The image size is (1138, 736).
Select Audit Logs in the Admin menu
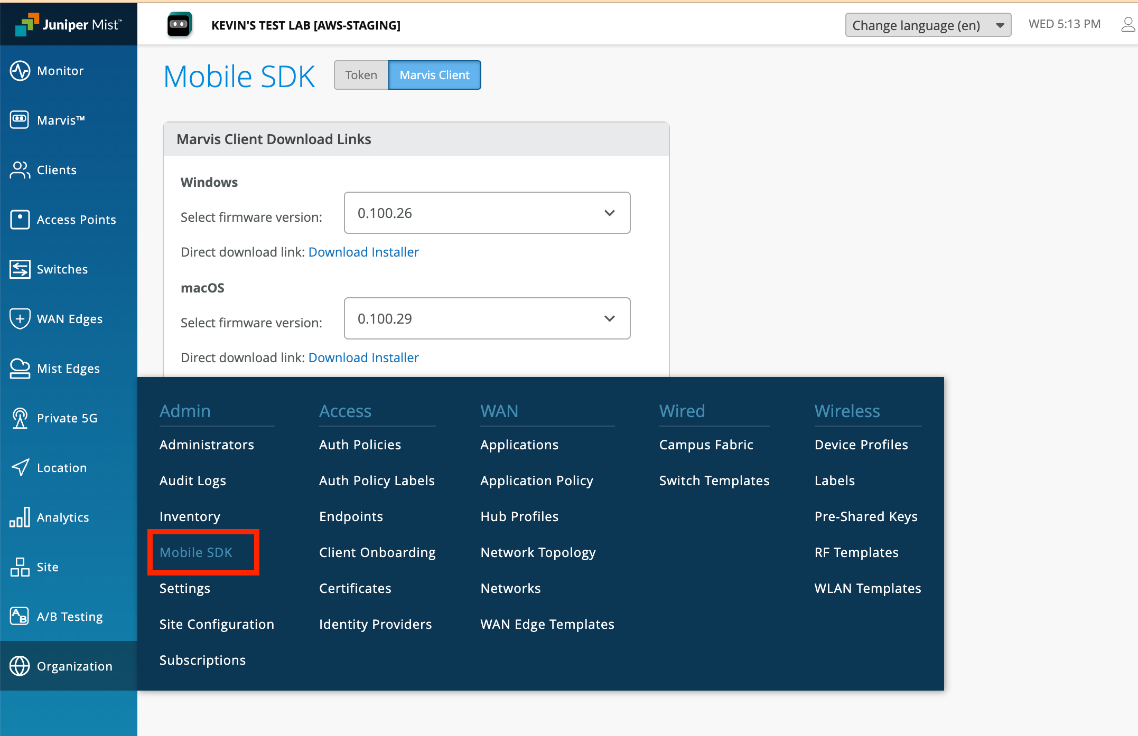click(193, 480)
